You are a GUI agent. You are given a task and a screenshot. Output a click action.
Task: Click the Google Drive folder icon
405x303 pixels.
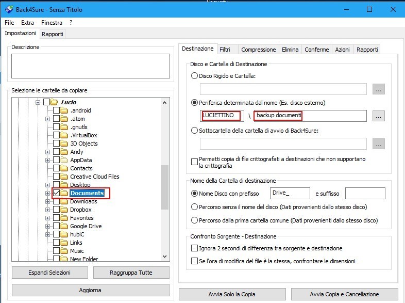[x=64, y=226]
